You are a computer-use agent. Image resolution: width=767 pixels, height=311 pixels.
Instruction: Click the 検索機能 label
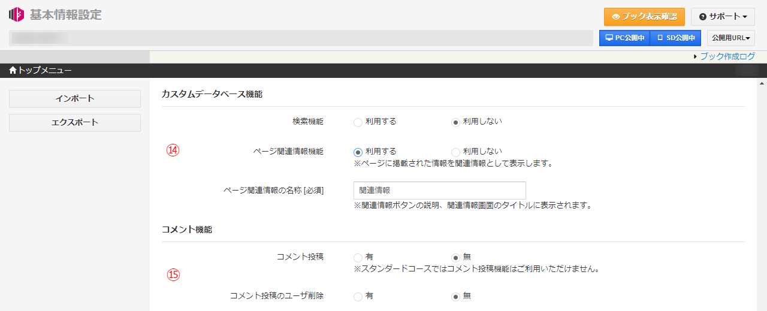coord(308,122)
